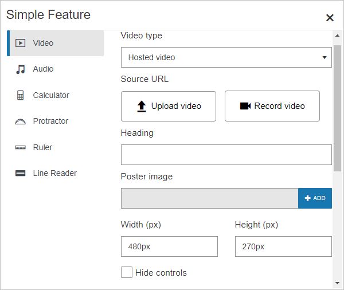
Task: Switch to the Audio tab
Action: 43,69
